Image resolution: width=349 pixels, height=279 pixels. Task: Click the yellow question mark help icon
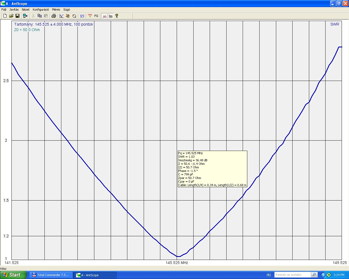tap(117, 16)
